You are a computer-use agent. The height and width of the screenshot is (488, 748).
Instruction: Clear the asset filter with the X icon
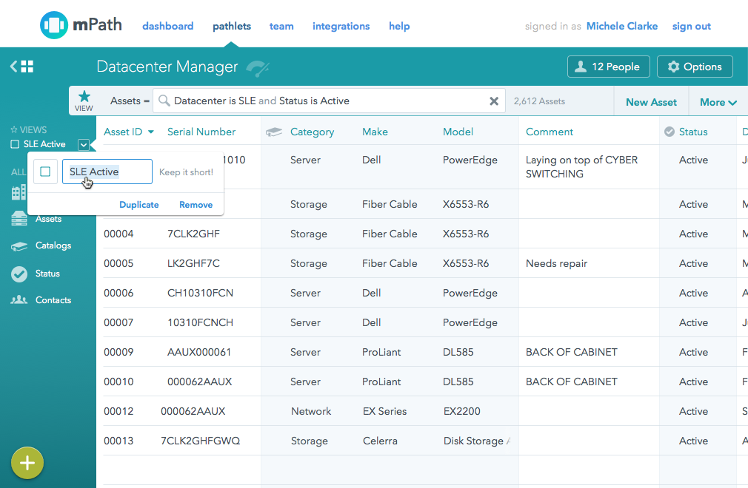494,101
